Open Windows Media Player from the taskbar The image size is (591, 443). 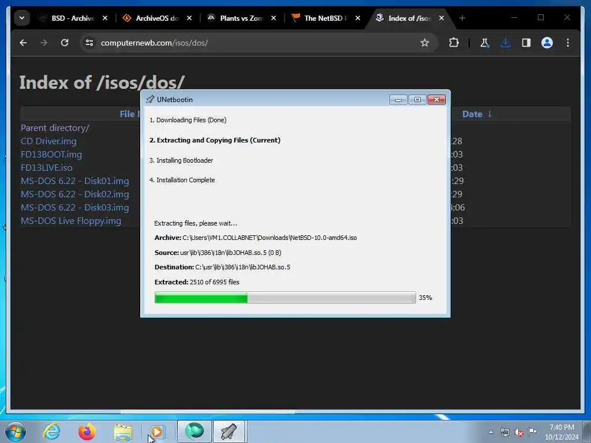pyautogui.click(x=157, y=431)
